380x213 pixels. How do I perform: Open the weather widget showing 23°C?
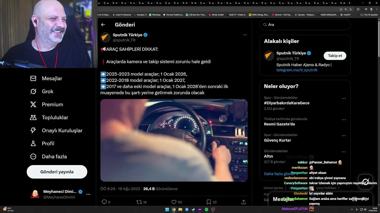[x=8, y=209]
